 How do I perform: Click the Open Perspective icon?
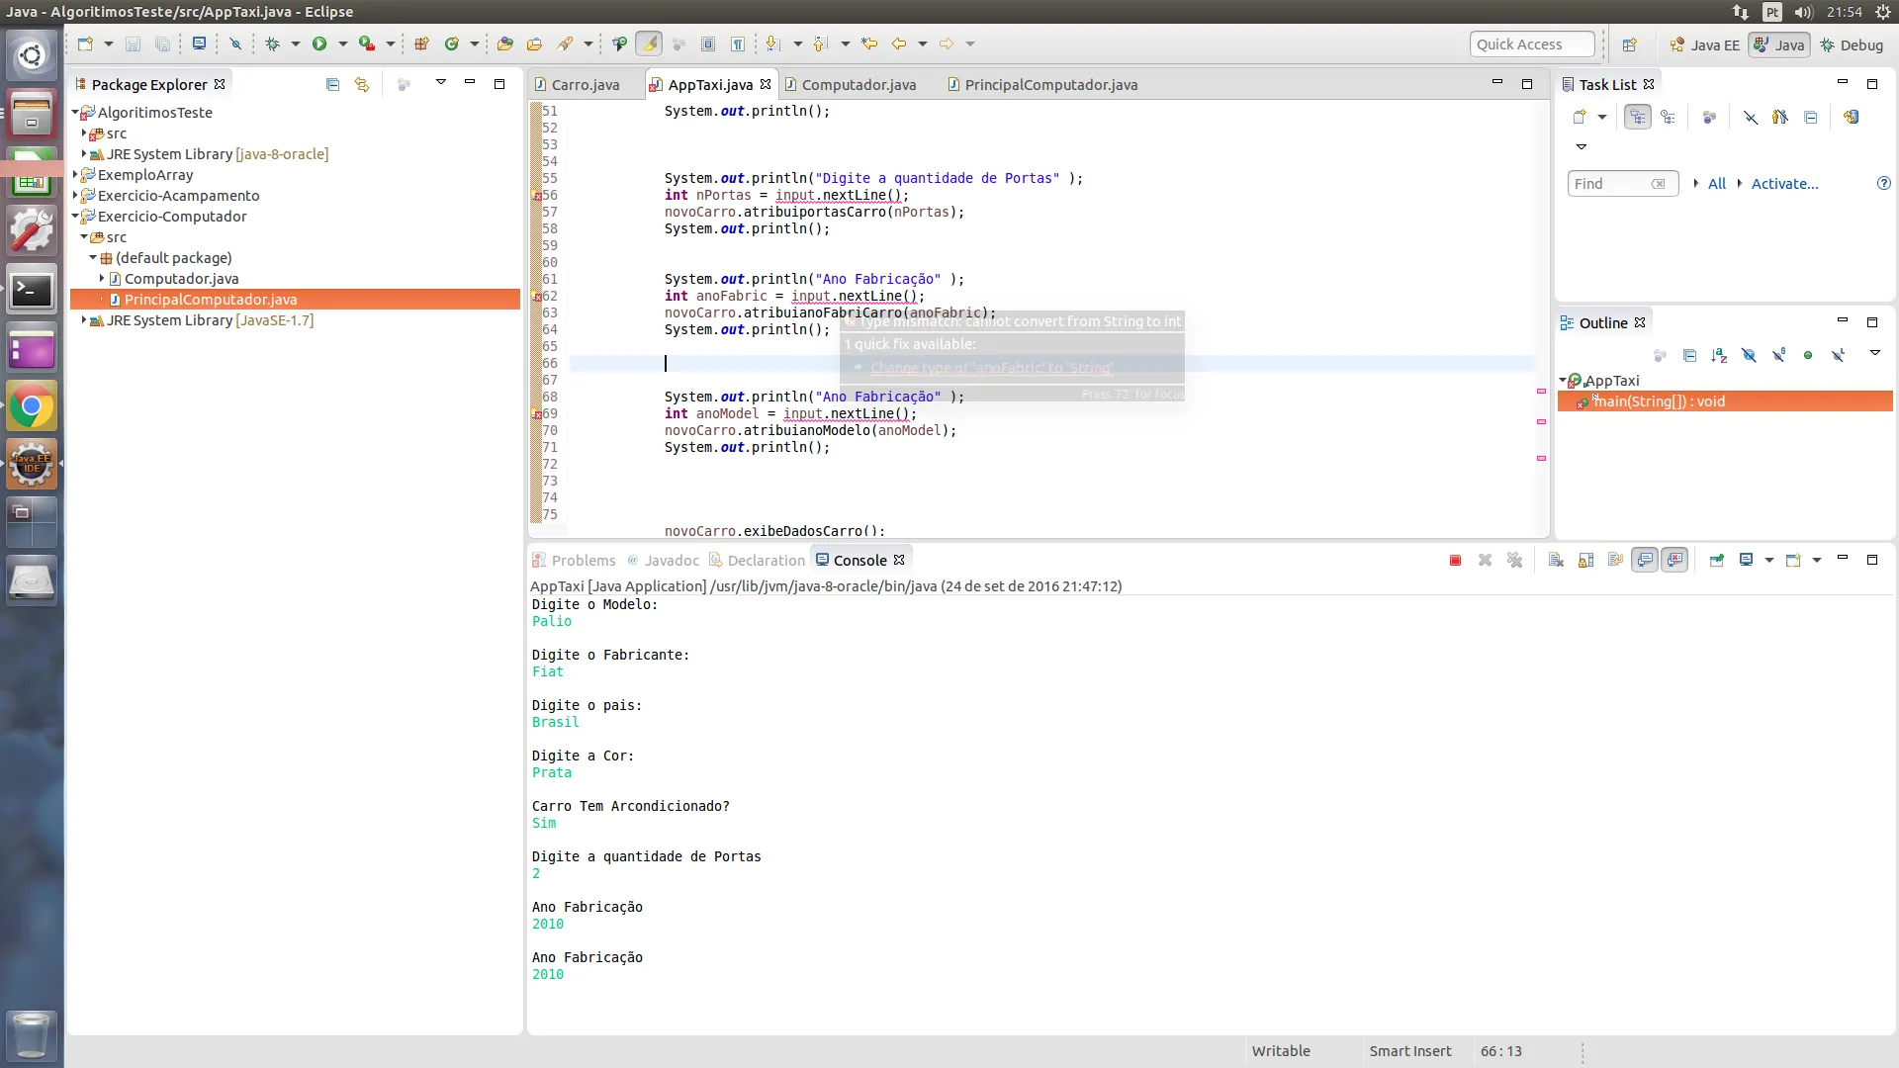[1630, 44]
